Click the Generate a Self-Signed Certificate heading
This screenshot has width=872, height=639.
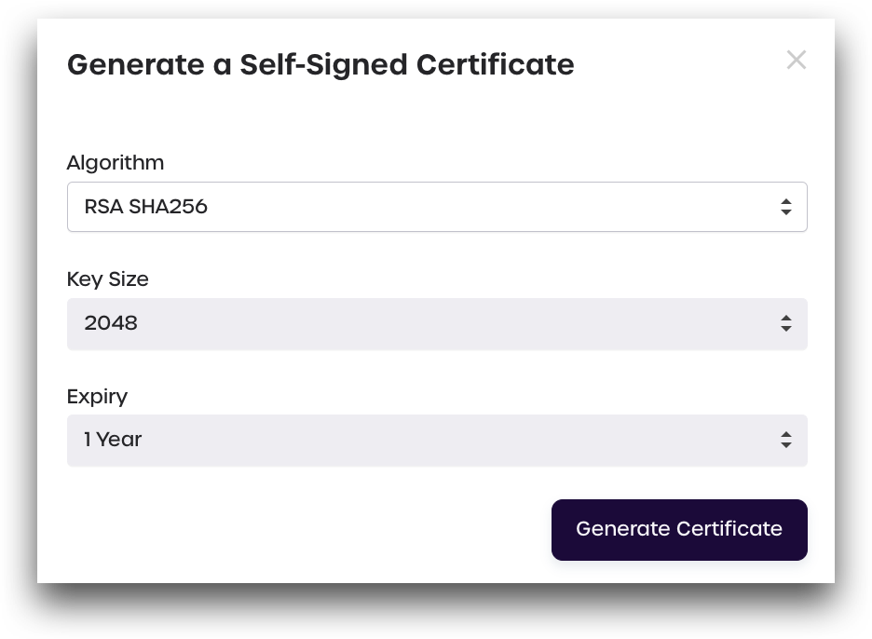tap(320, 65)
